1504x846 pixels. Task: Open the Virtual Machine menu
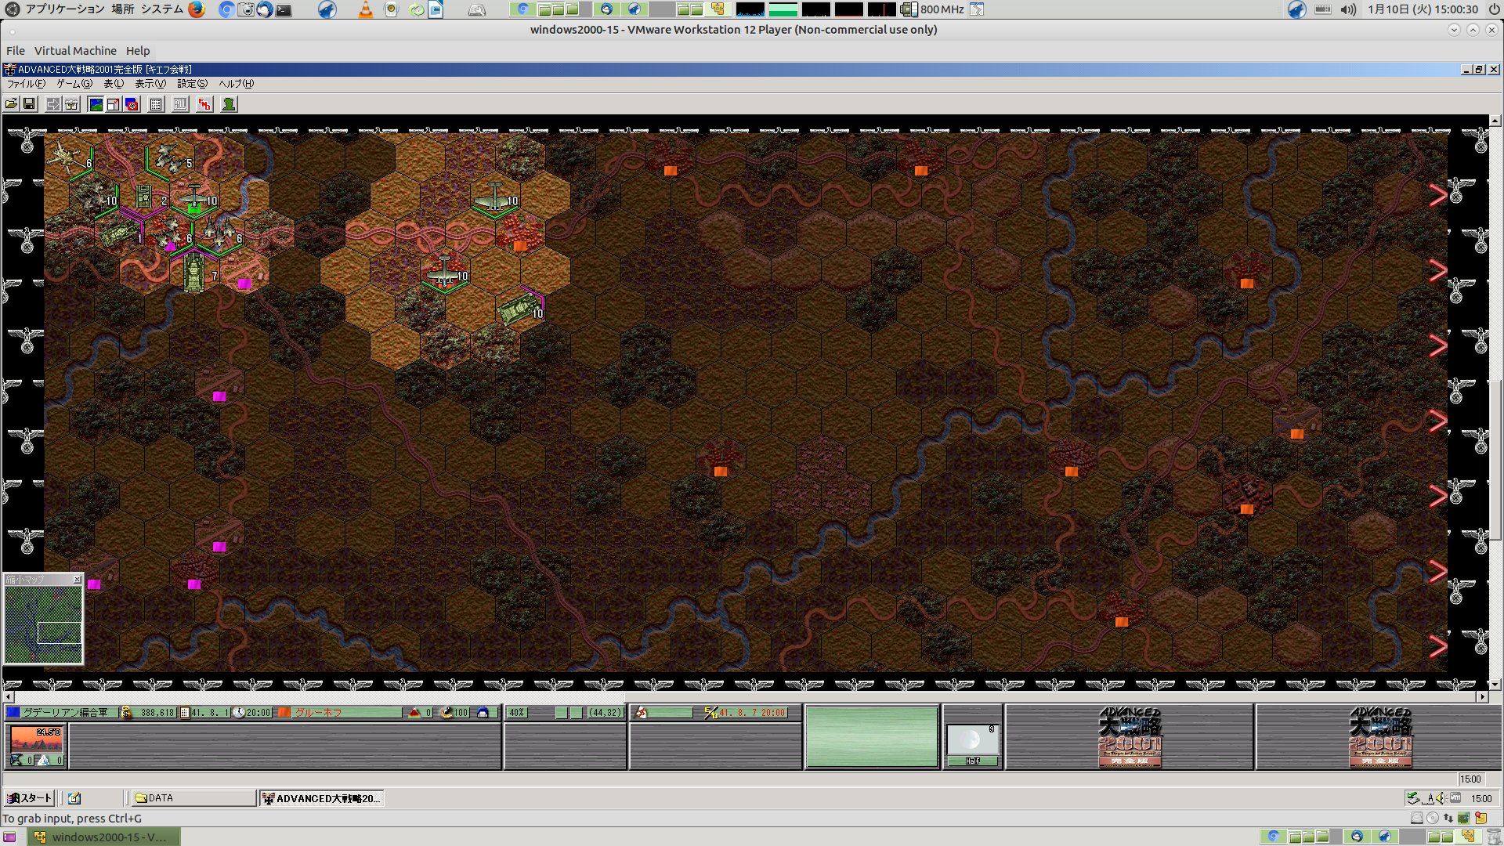click(x=75, y=51)
